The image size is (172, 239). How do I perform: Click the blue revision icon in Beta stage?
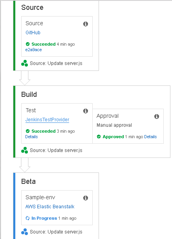point(24,232)
